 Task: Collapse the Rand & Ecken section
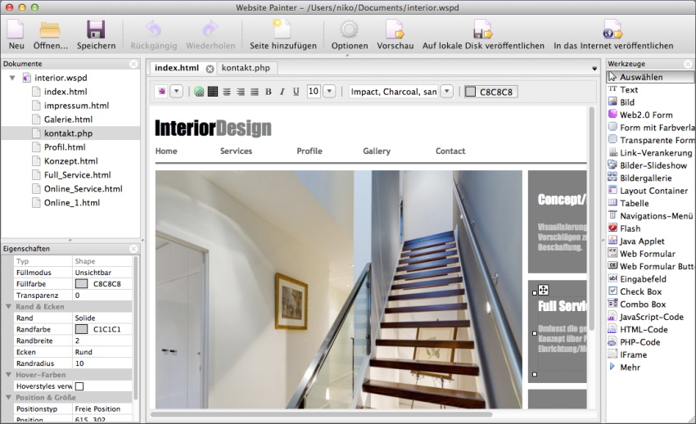tap(8, 307)
